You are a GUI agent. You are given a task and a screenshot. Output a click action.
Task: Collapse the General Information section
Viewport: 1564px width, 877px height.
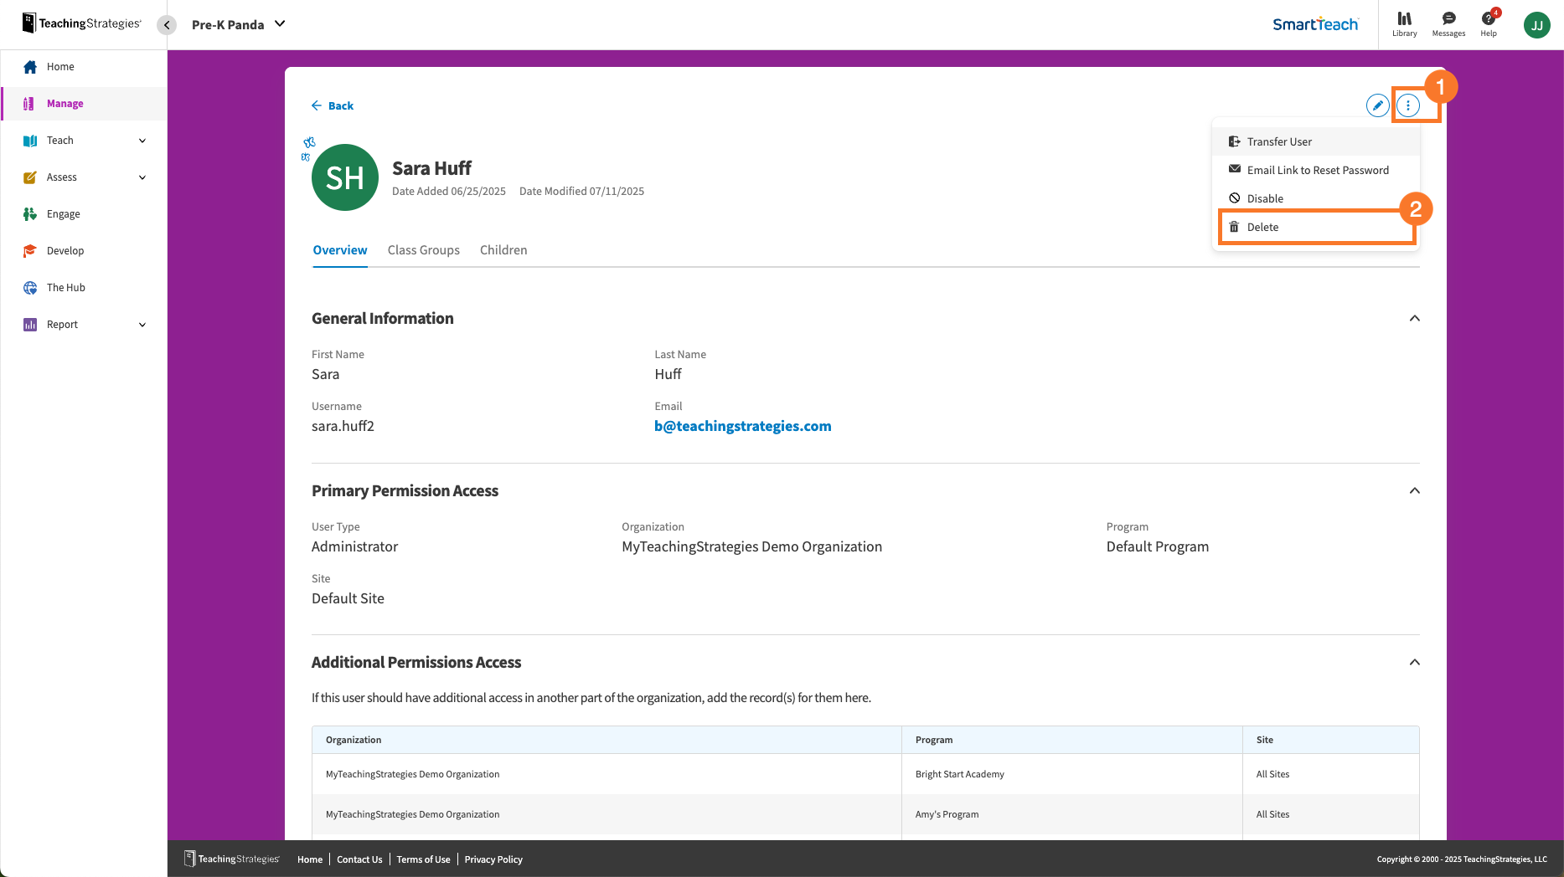[1415, 318]
